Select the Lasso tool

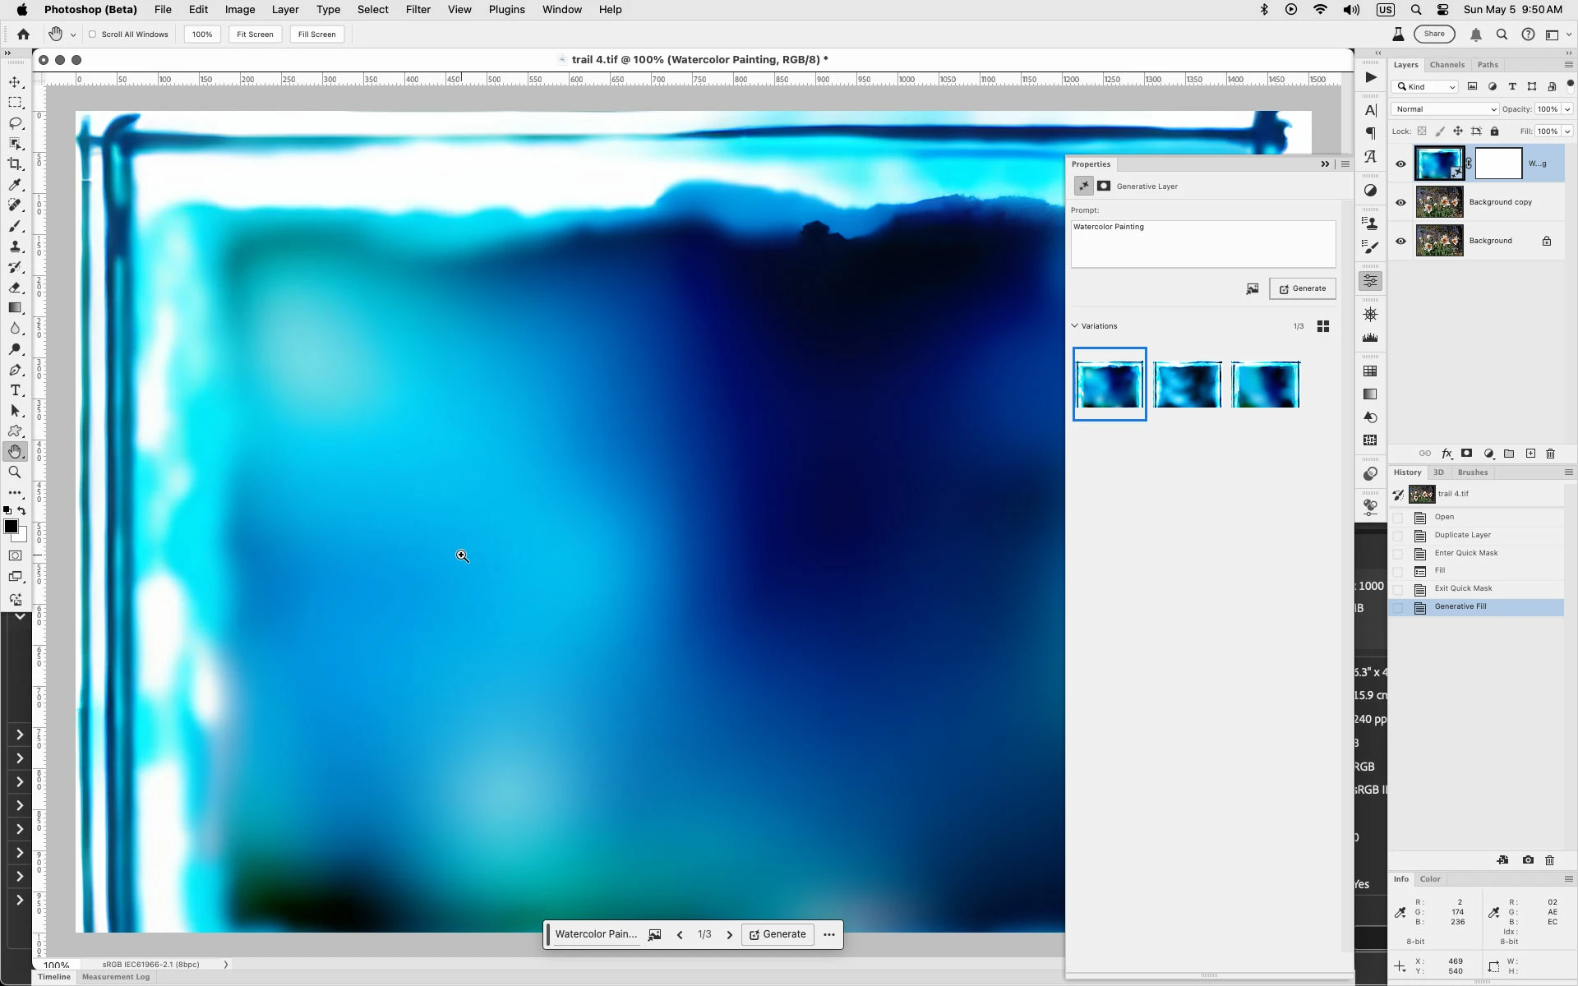coord(15,123)
